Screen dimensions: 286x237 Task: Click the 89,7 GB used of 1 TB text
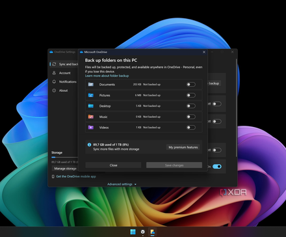pyautogui.click(x=111, y=145)
